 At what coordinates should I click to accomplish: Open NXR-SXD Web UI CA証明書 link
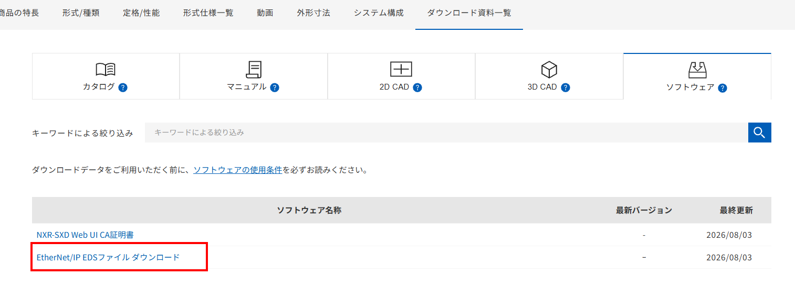tap(85, 235)
